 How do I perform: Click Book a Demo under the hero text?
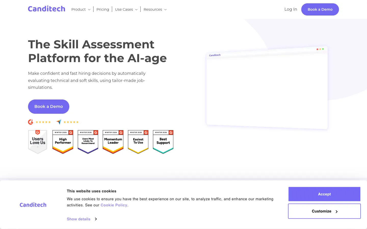49,107
